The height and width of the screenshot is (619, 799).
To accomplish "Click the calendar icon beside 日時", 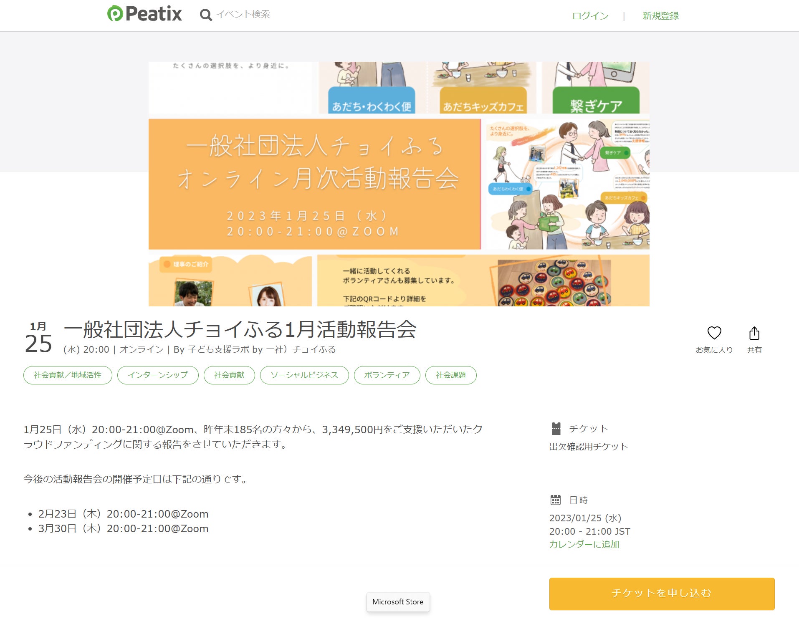I will click(x=556, y=500).
